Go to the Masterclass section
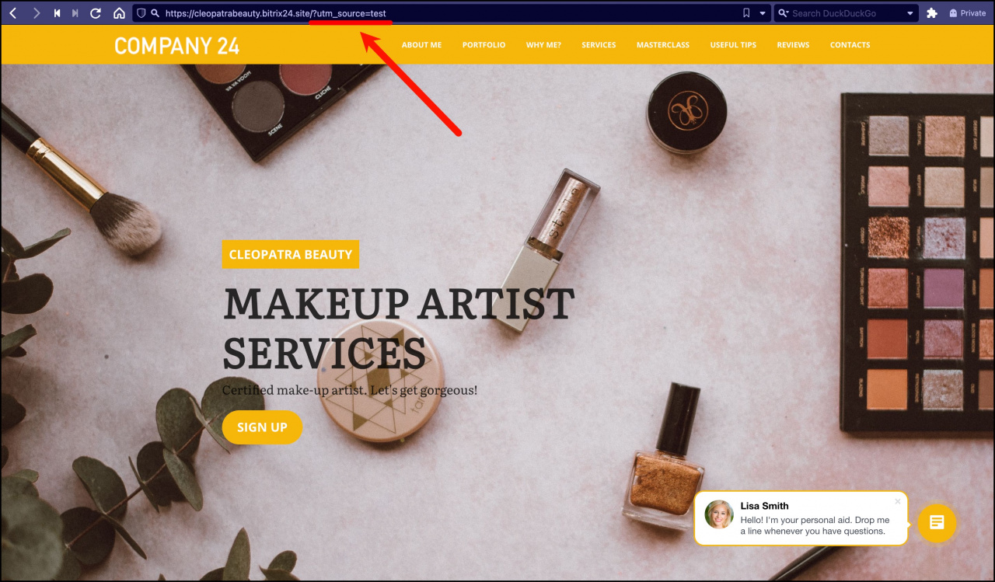995x582 pixels. (662, 45)
